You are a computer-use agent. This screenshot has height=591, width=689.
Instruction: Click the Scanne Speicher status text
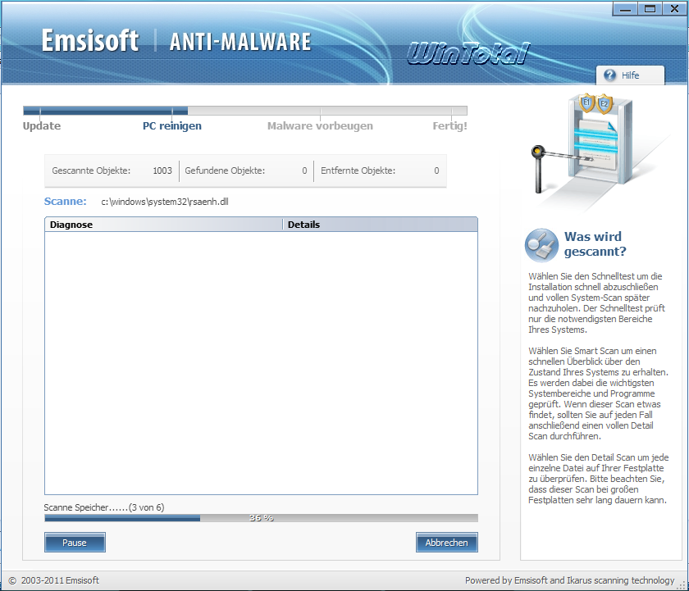104,507
